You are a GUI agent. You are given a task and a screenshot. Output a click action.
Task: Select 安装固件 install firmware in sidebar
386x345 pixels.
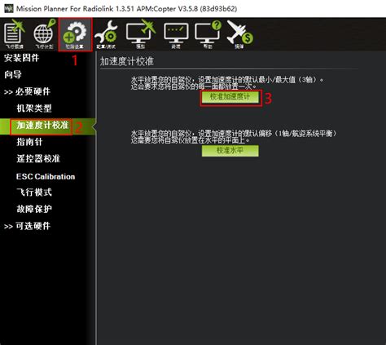tap(22, 58)
